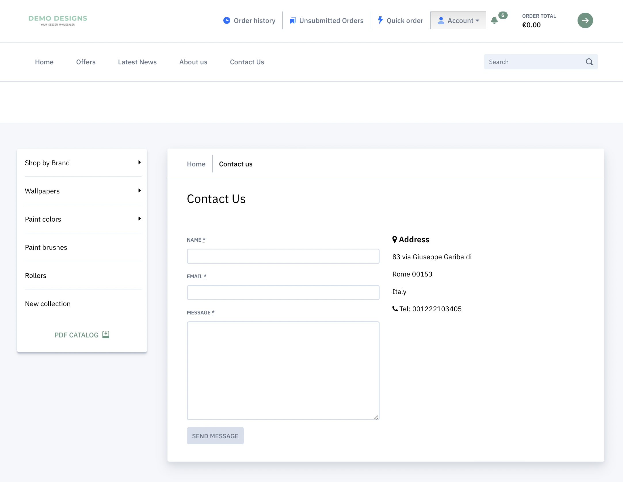
Task: Click the PDF catalog download icon
Action: tap(106, 335)
